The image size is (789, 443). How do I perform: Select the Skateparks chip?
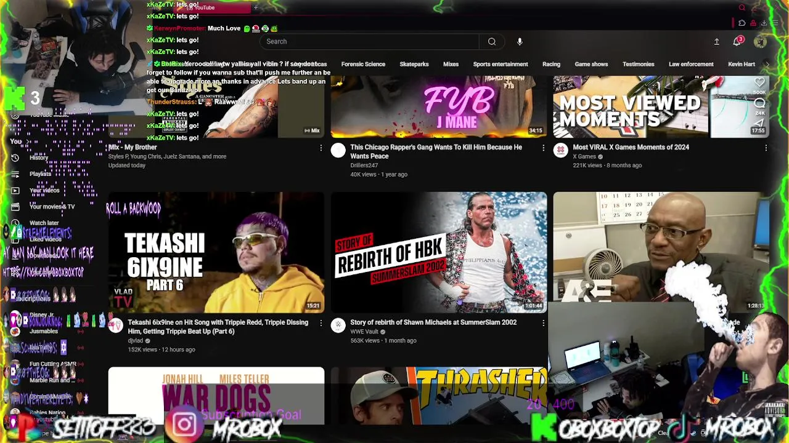[414, 64]
